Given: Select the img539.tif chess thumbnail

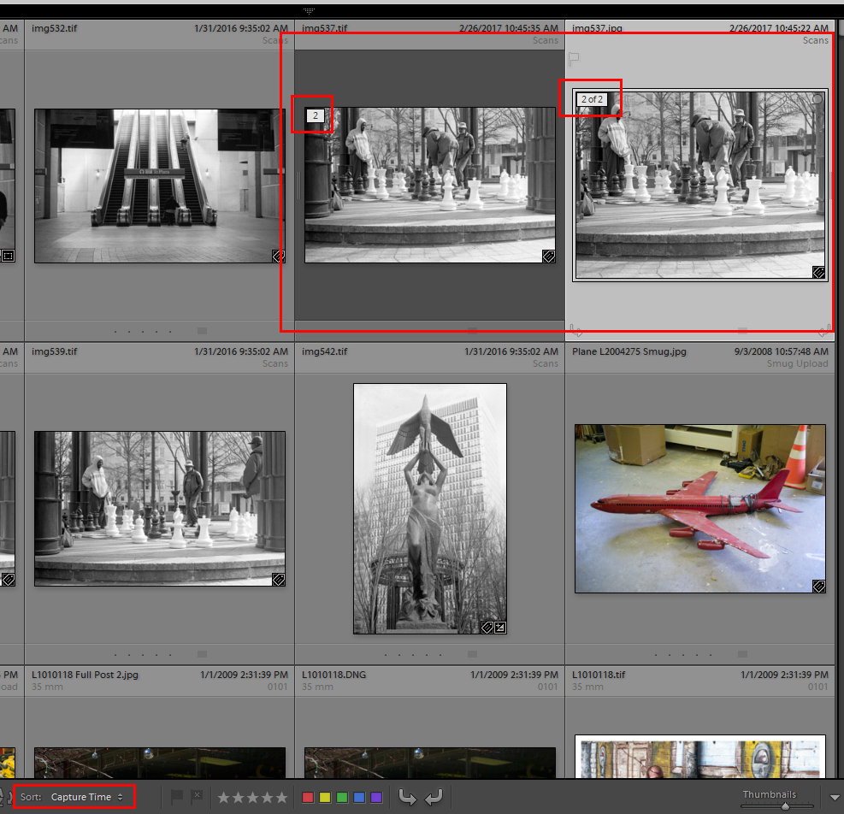Looking at the screenshot, I should click(x=160, y=508).
